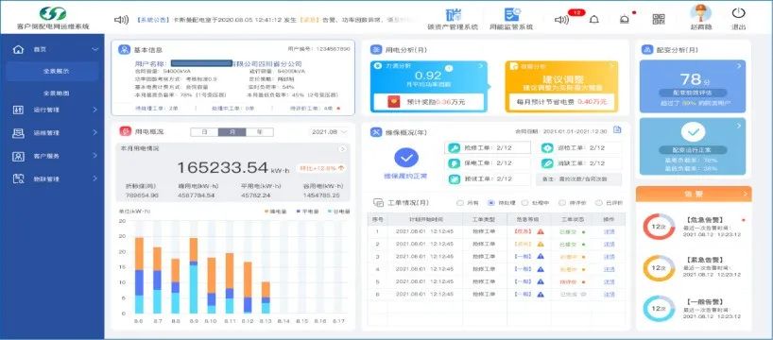Click the 配变分析(月) panel icon

647,49
